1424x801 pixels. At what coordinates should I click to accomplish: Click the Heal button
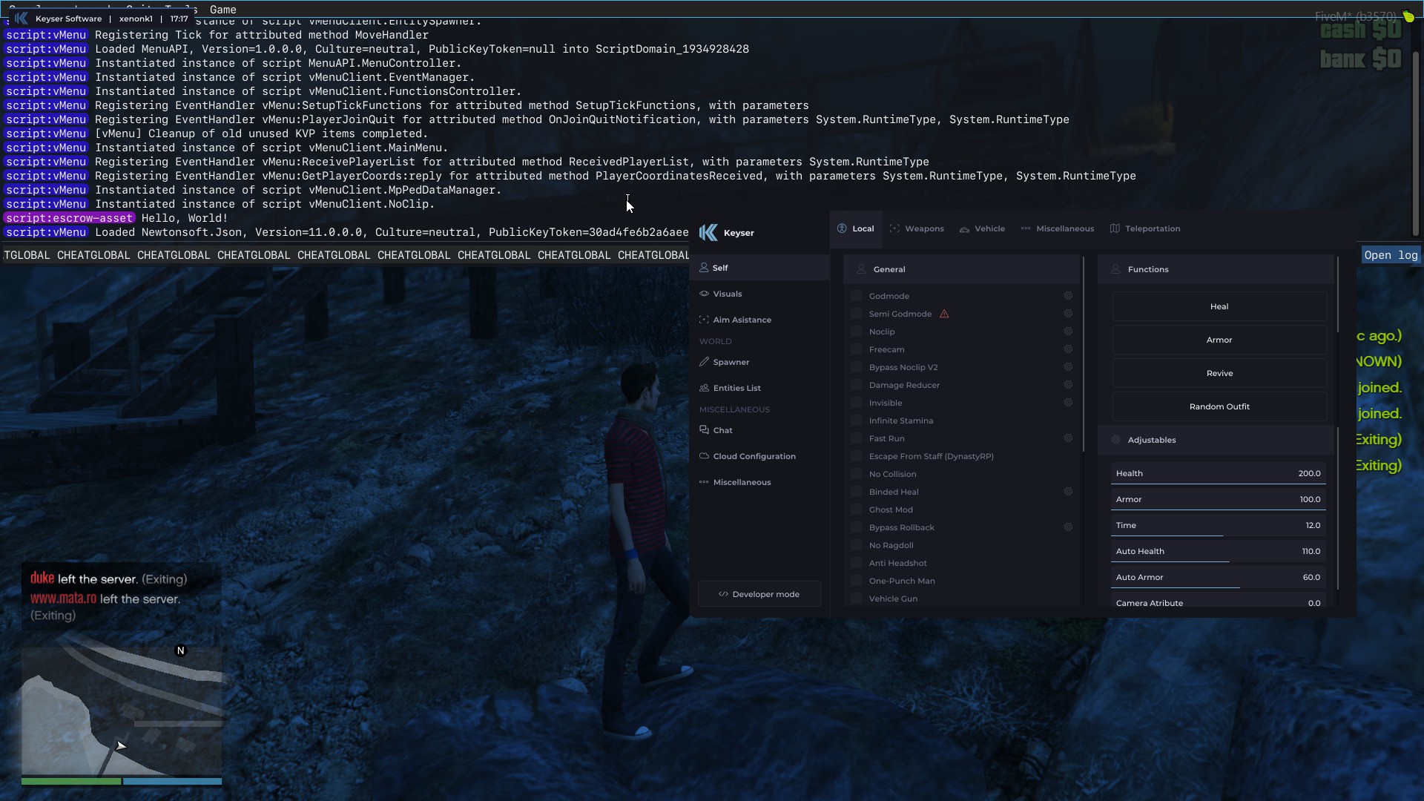click(1219, 306)
